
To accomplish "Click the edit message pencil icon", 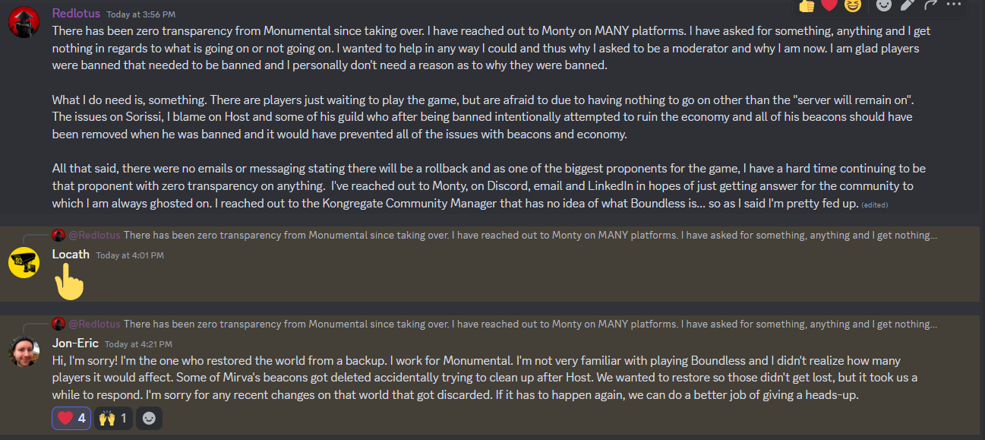I will click(x=908, y=5).
